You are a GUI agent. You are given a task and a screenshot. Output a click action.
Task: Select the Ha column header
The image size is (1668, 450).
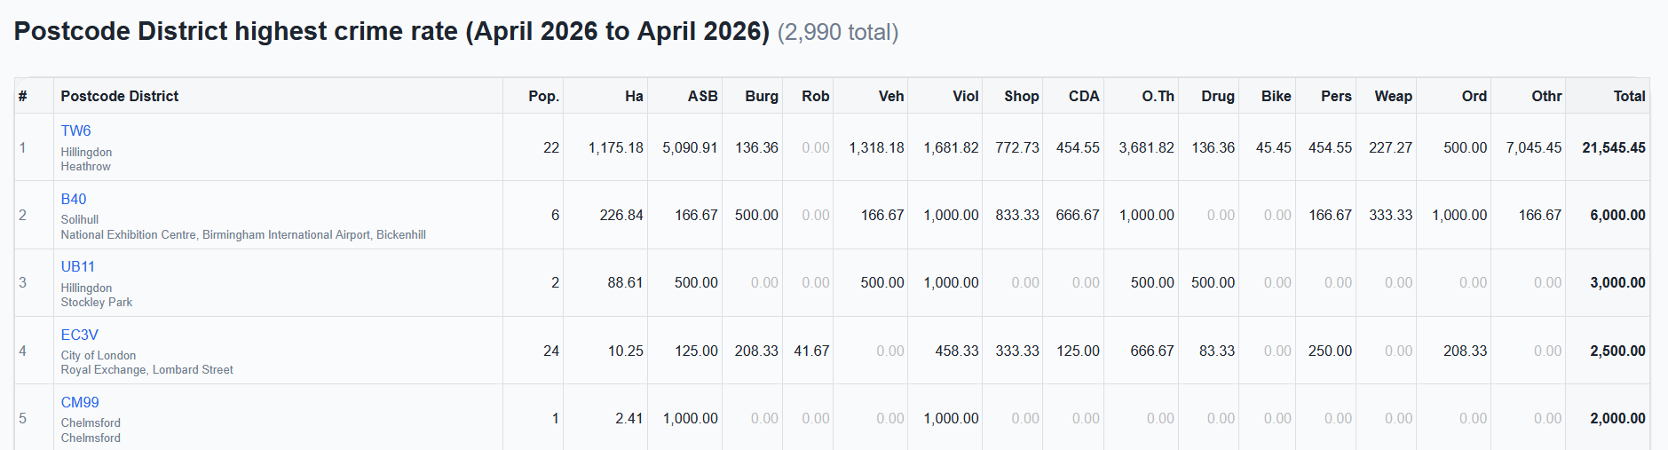click(x=634, y=96)
